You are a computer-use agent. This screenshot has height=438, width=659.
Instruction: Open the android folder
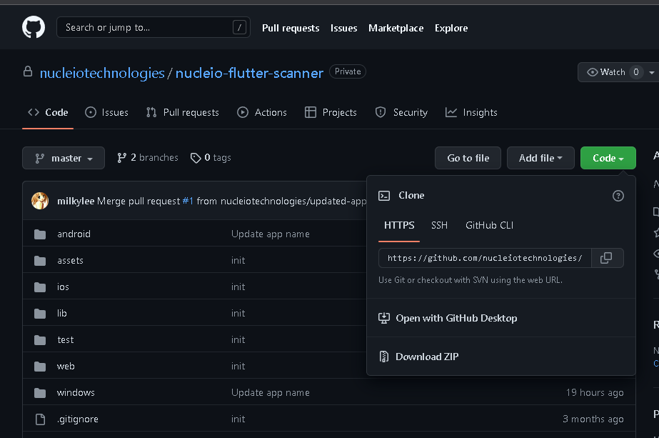pyautogui.click(x=74, y=234)
